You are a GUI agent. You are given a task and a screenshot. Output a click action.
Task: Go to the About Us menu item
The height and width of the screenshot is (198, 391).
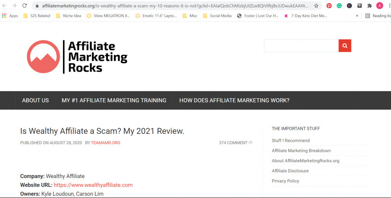coord(36,100)
